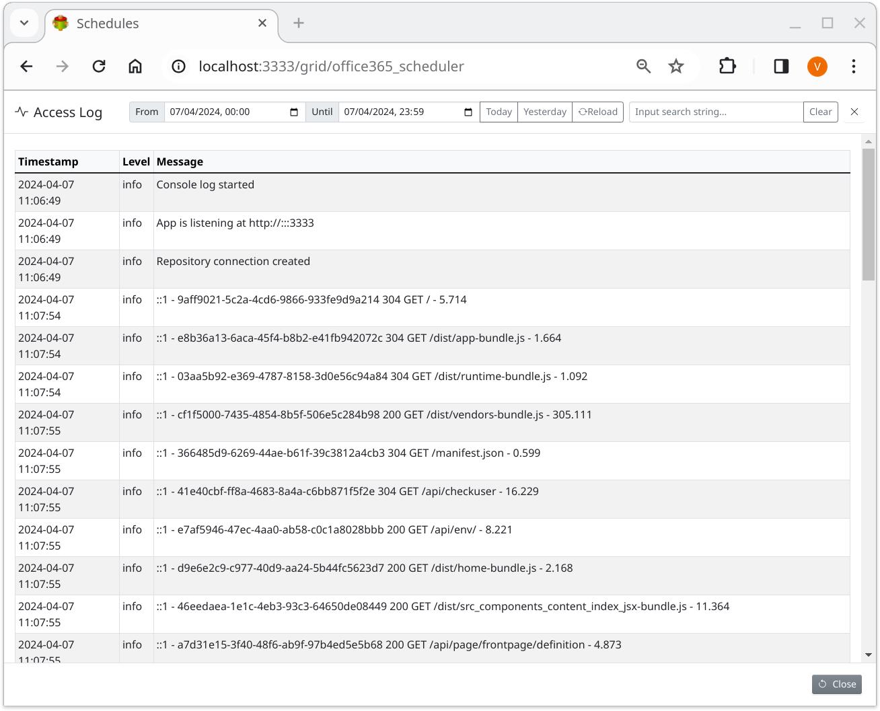
Task: Open the browser home page
Action: tap(135, 66)
